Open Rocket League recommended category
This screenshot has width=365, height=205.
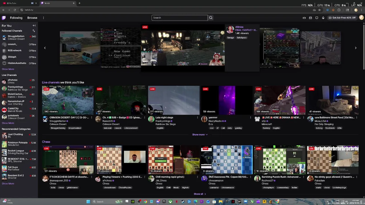coord(19,152)
